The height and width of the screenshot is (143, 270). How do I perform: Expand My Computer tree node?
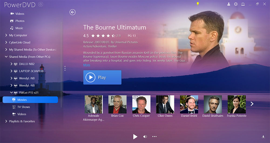6,35
